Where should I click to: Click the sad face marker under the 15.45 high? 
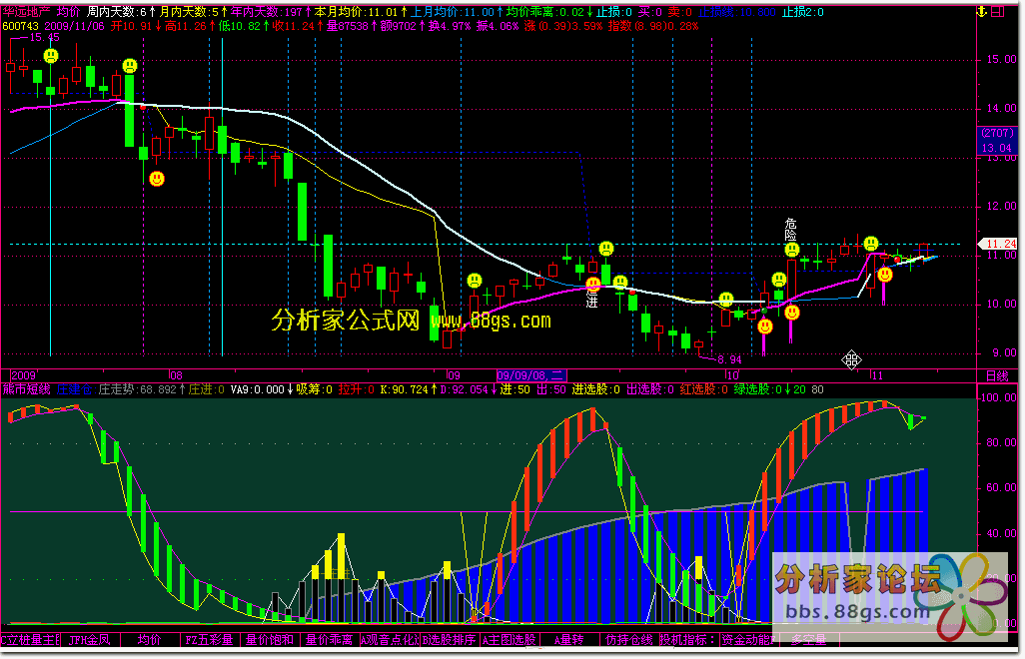coord(51,56)
